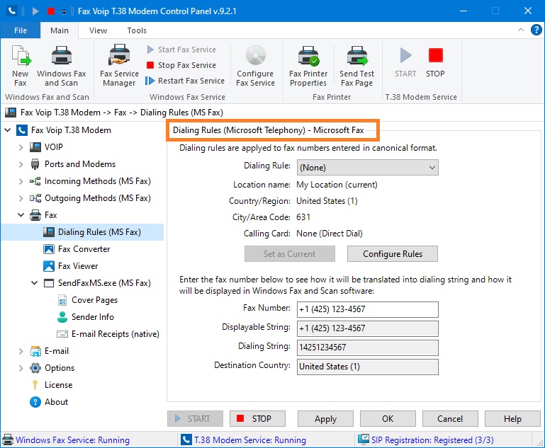
Task: Expand the VOIP tree node
Action: click(x=21, y=147)
